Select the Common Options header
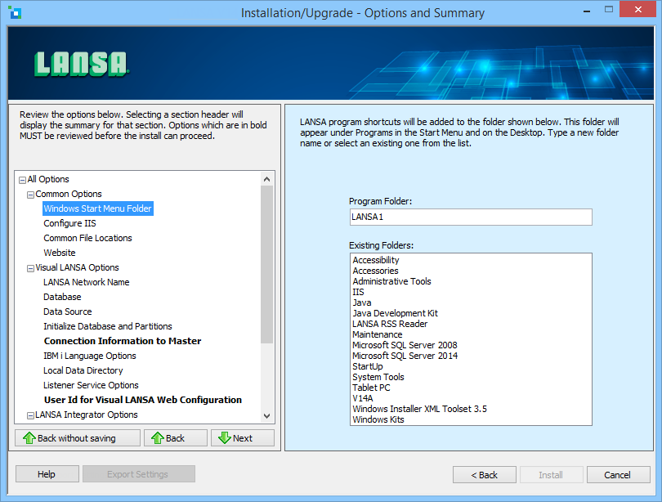 (x=69, y=195)
